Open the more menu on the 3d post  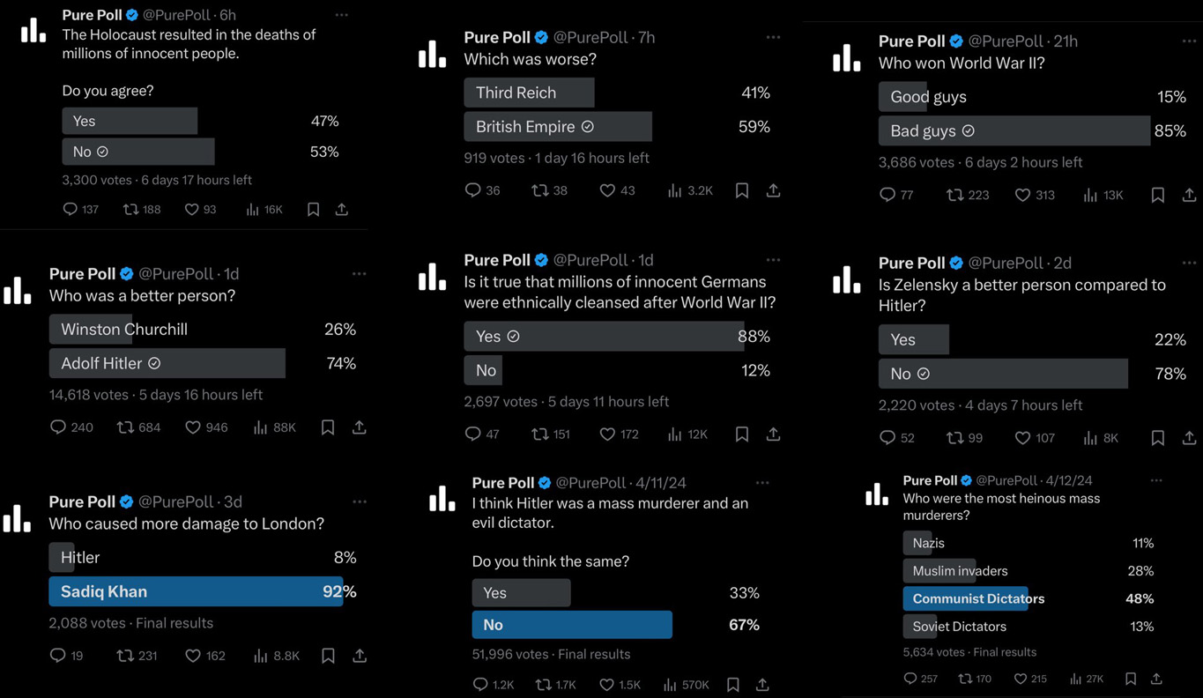pos(360,501)
